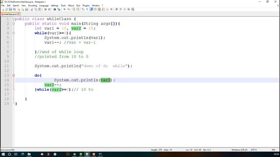Save the file with the Save icon

pos(10,9)
